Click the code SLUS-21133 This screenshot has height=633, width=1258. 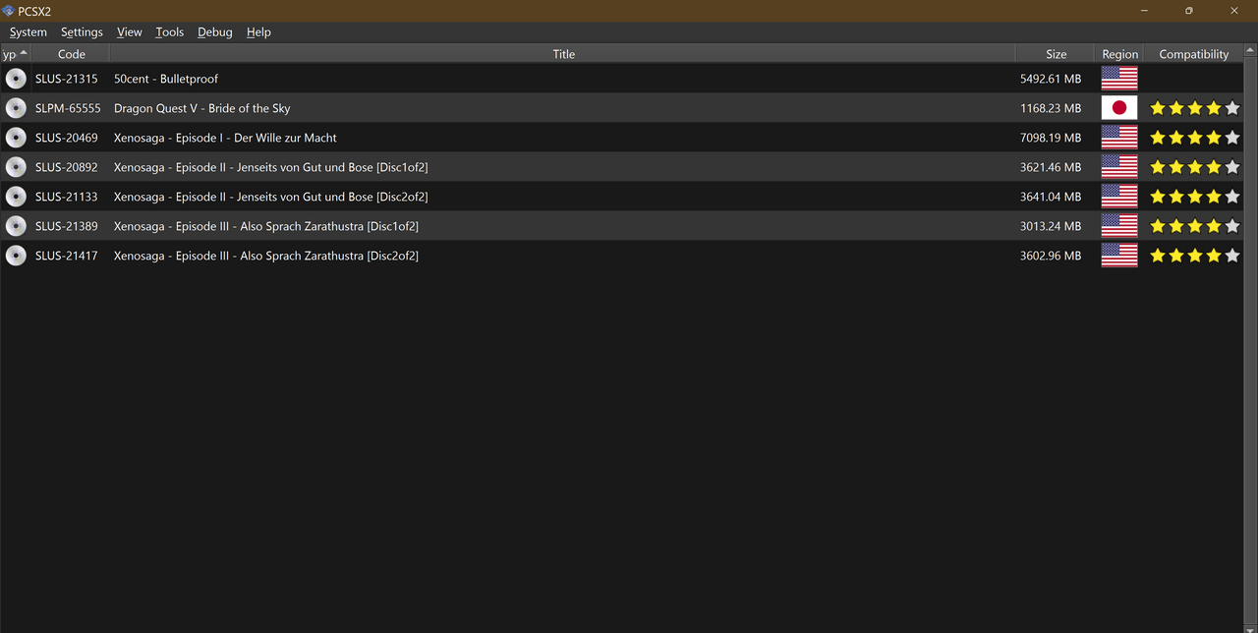pyautogui.click(x=67, y=197)
